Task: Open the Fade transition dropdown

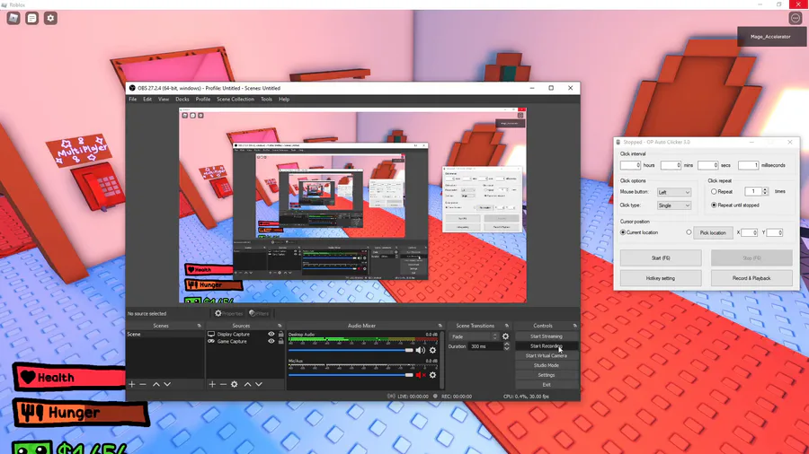Action: pyautogui.click(x=474, y=336)
